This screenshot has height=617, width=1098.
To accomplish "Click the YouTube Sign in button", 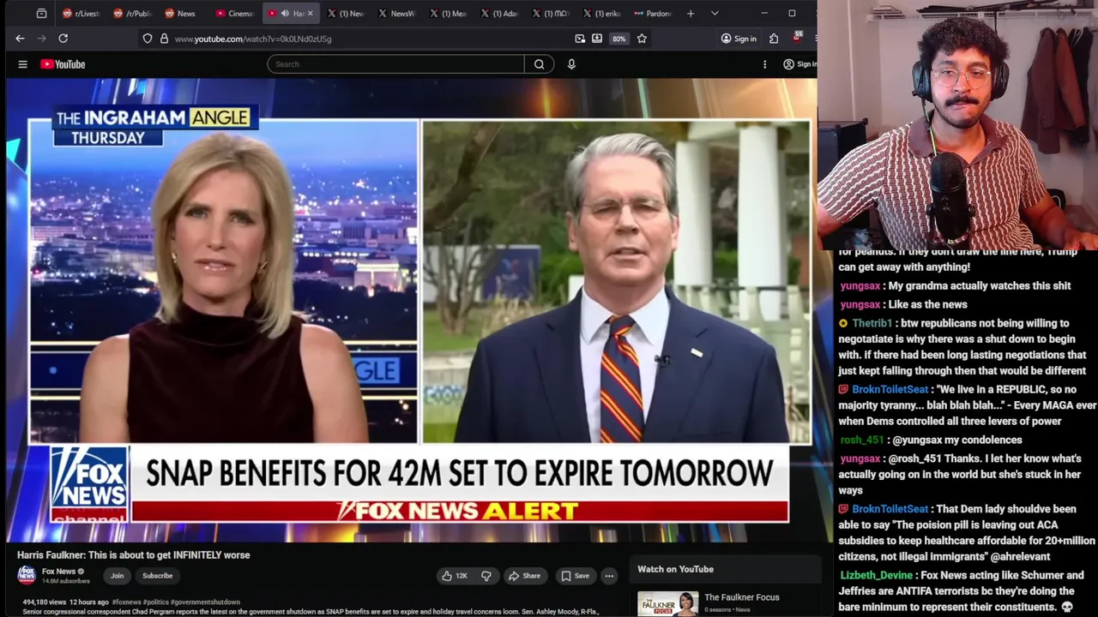I will click(x=799, y=64).
